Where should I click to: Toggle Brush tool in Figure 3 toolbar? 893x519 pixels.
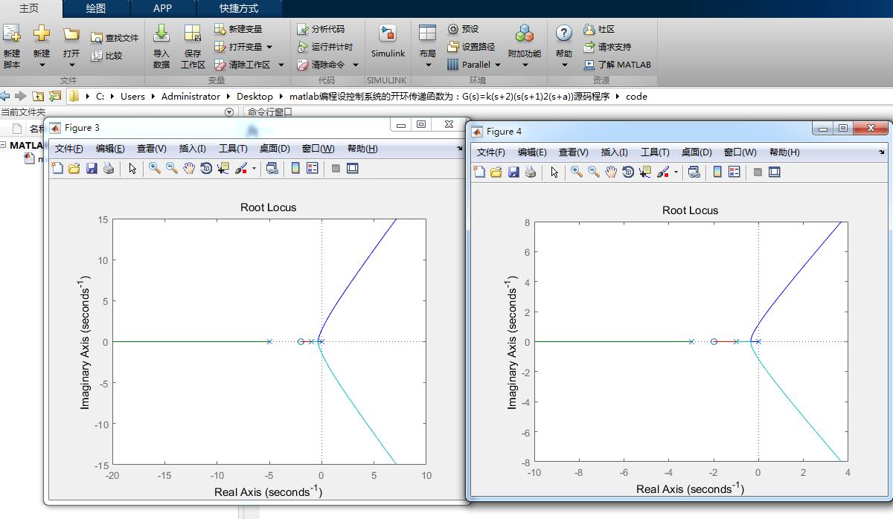click(x=241, y=169)
